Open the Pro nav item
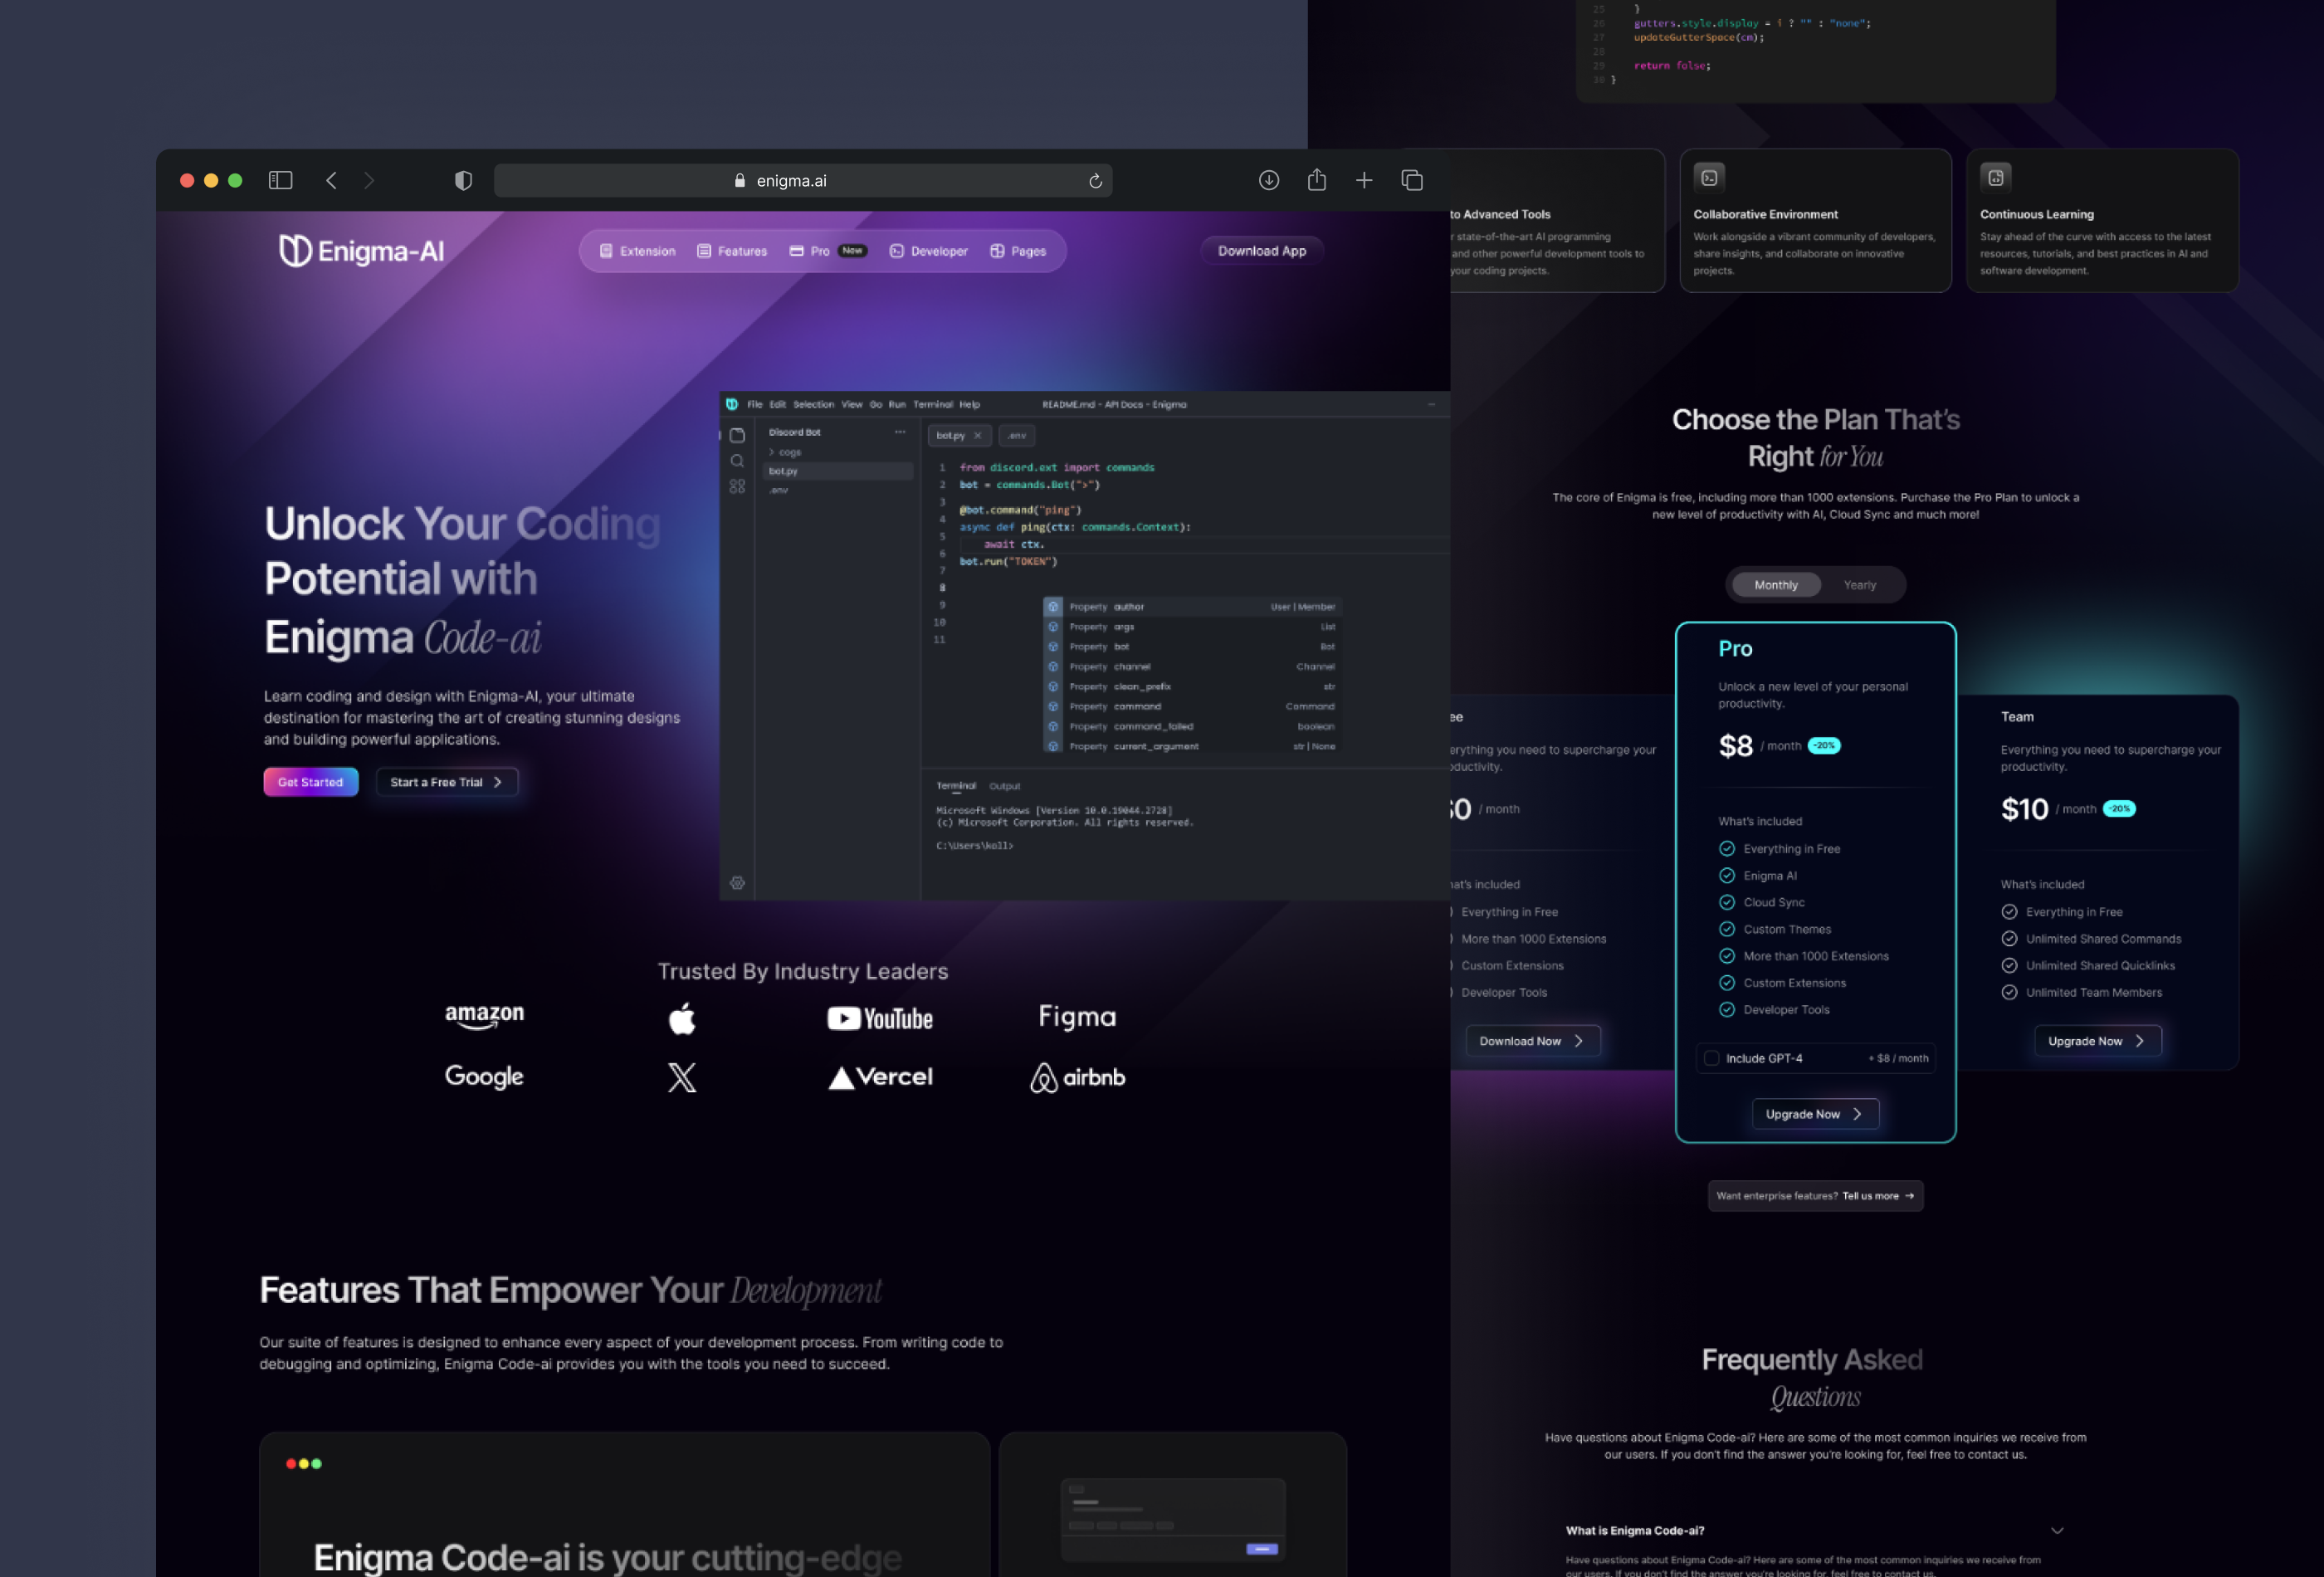 [827, 251]
